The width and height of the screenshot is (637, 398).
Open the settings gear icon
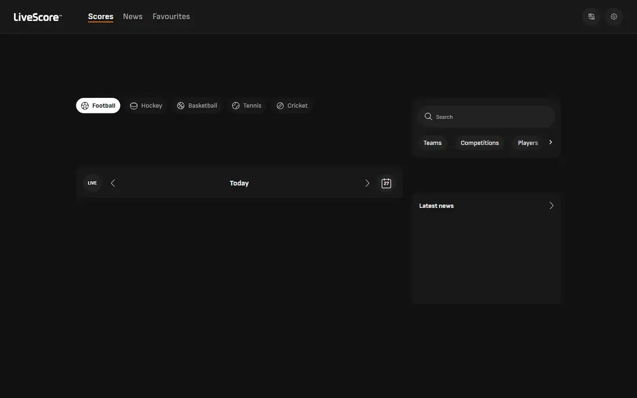(614, 17)
